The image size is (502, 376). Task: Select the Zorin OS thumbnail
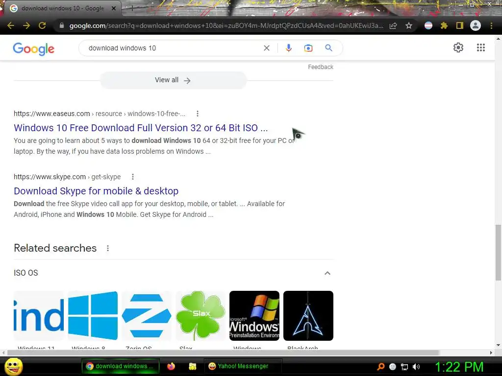[147, 316]
